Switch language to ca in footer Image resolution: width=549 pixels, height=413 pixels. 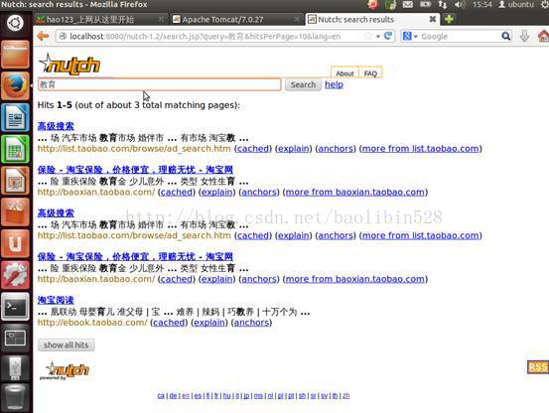click(161, 395)
